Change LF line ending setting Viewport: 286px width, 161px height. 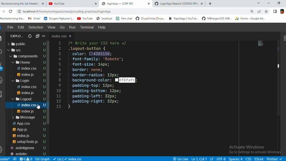[x=211, y=159]
